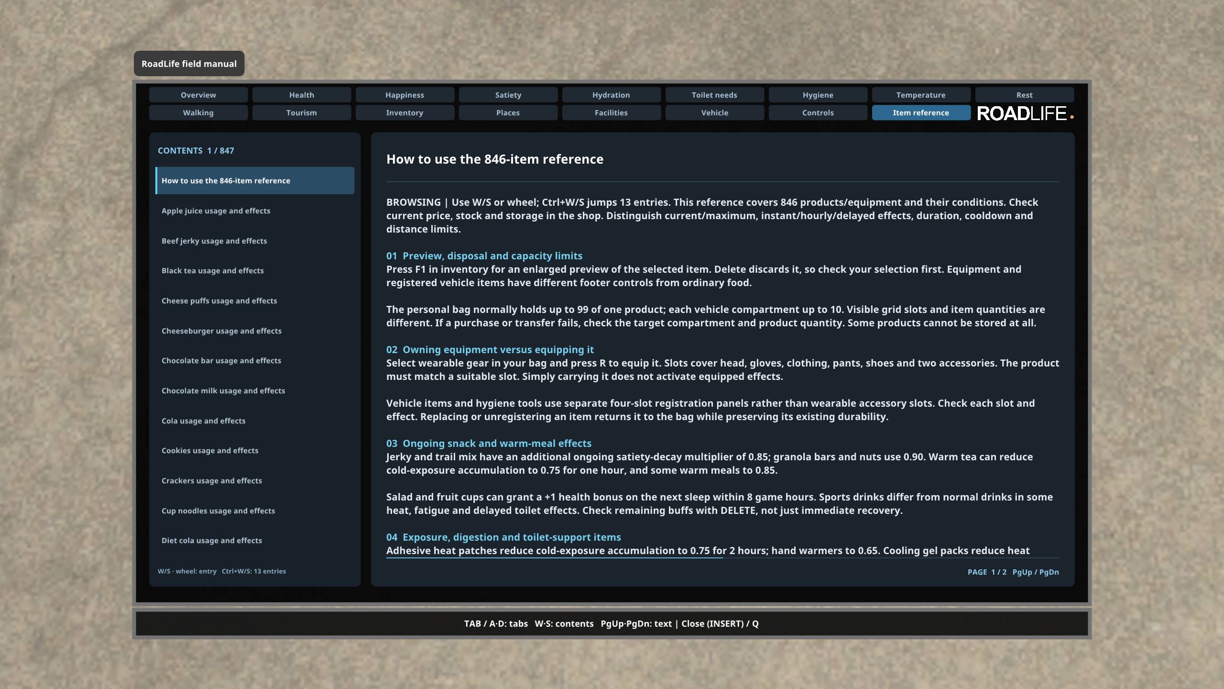Select 'How to use the 846-item reference' entry

(x=255, y=180)
